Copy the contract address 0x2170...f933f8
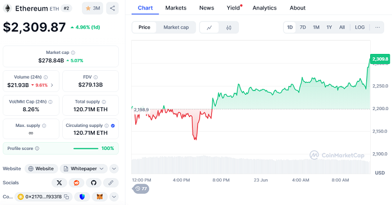The width and height of the screenshot is (392, 205). tap(67, 197)
